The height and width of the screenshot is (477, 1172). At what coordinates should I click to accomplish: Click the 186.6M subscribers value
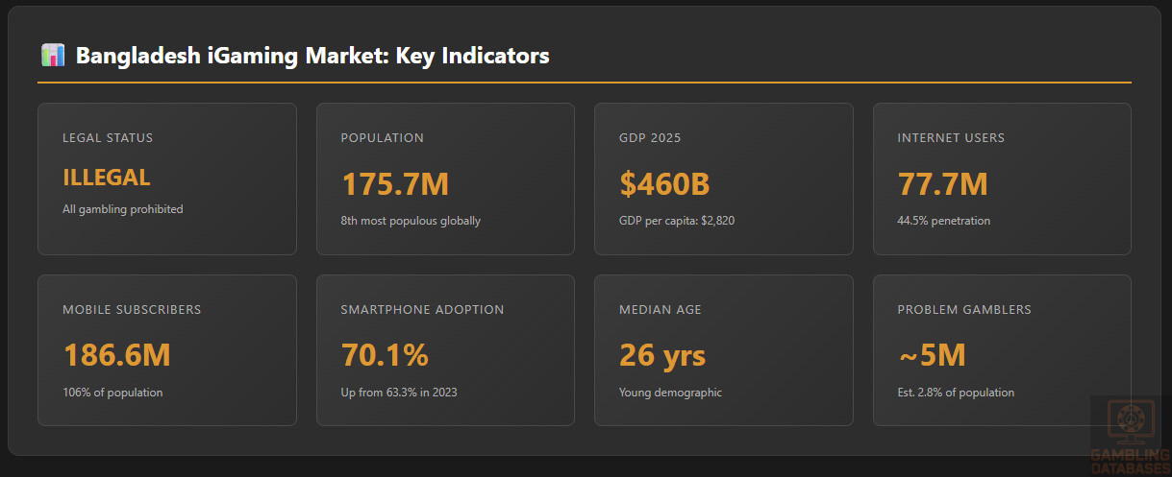tap(116, 355)
